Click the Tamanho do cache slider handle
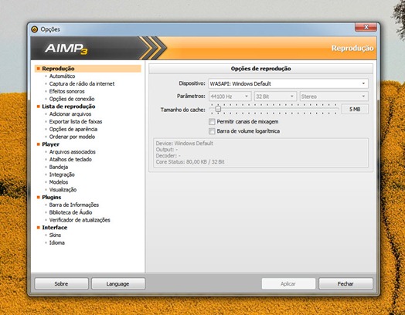The width and height of the screenshot is (405, 315). point(218,109)
